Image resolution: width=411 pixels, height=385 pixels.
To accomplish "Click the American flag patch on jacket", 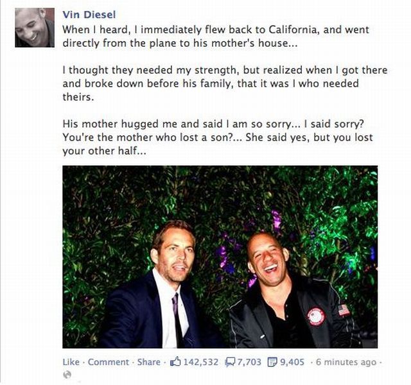I will pos(344,309).
